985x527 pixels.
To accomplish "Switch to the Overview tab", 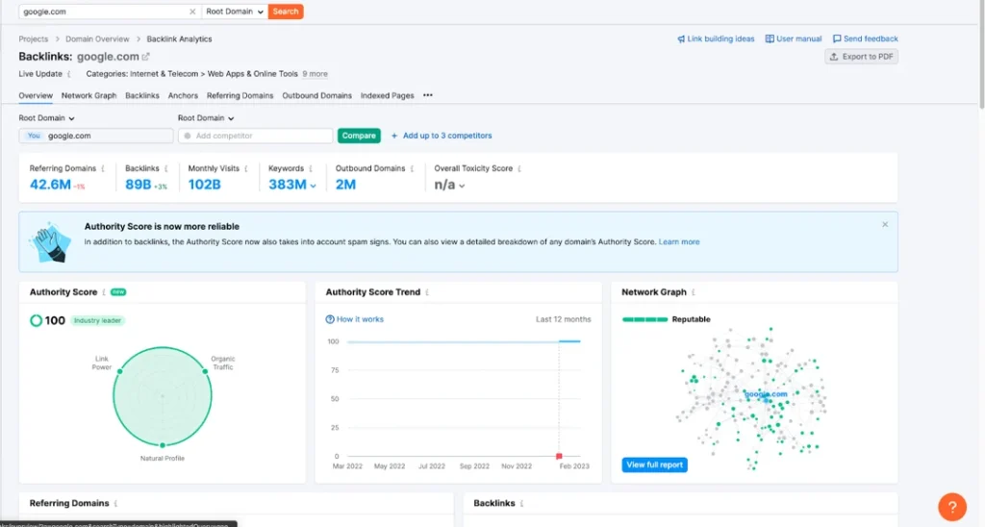I will point(36,95).
